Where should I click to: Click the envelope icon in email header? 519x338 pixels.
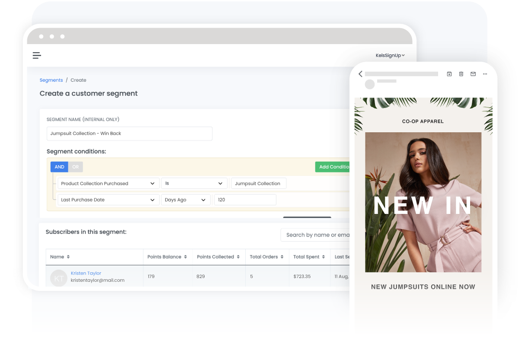pos(473,74)
